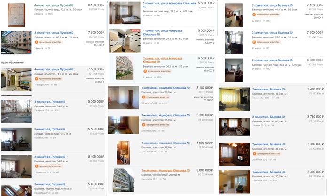Open building photo of 3 000 000 ₽ listing
Image resolution: width=329 pixels, height=196 pixels.
123,180
